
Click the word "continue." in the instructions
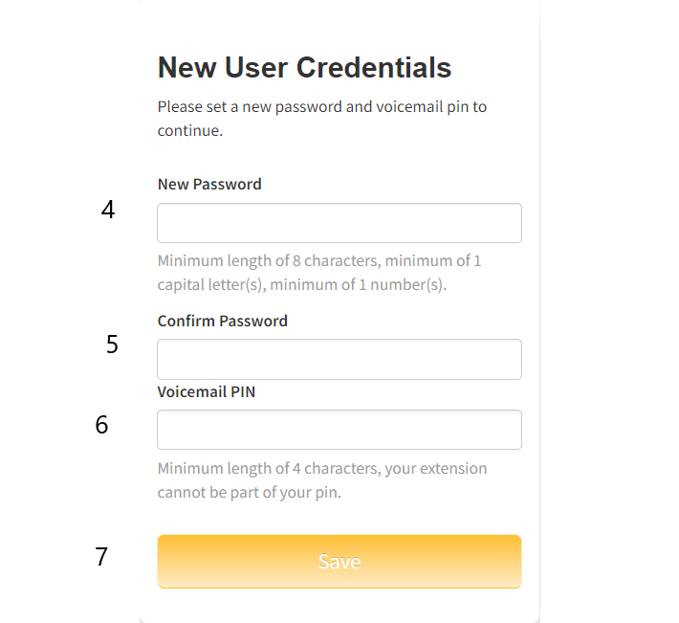coord(189,130)
